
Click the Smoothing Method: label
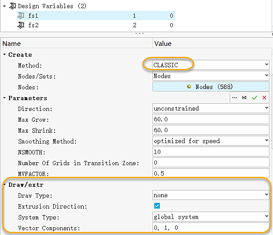tap(47, 141)
